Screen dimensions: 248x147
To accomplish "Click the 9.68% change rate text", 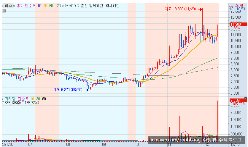I will [235, 28].
